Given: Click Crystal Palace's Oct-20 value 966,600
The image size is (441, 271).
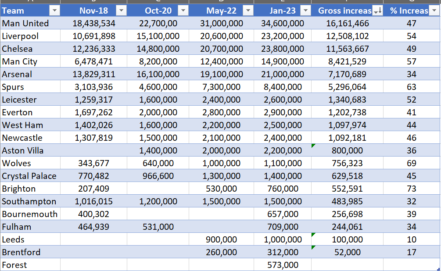Looking at the screenshot, I should click(158, 176).
